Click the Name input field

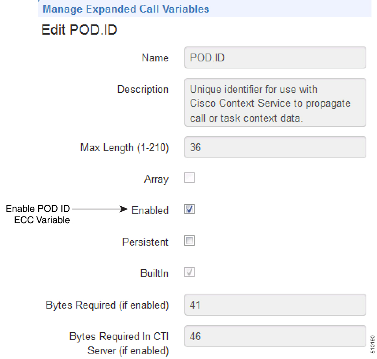(275, 58)
